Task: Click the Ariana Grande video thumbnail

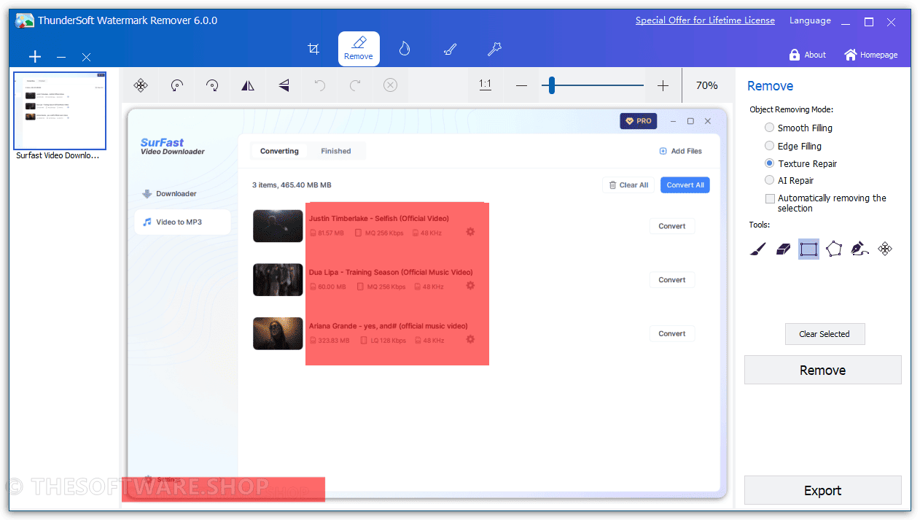Action: [x=278, y=333]
